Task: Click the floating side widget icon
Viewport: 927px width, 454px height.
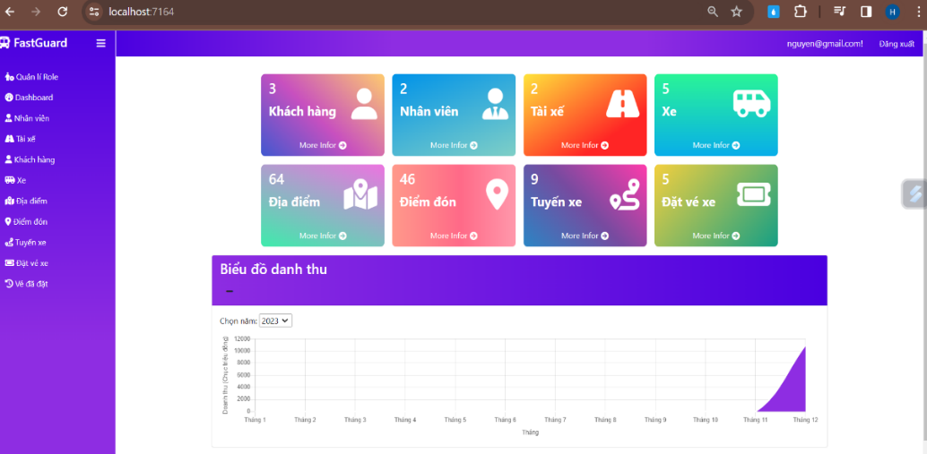Action: click(914, 193)
